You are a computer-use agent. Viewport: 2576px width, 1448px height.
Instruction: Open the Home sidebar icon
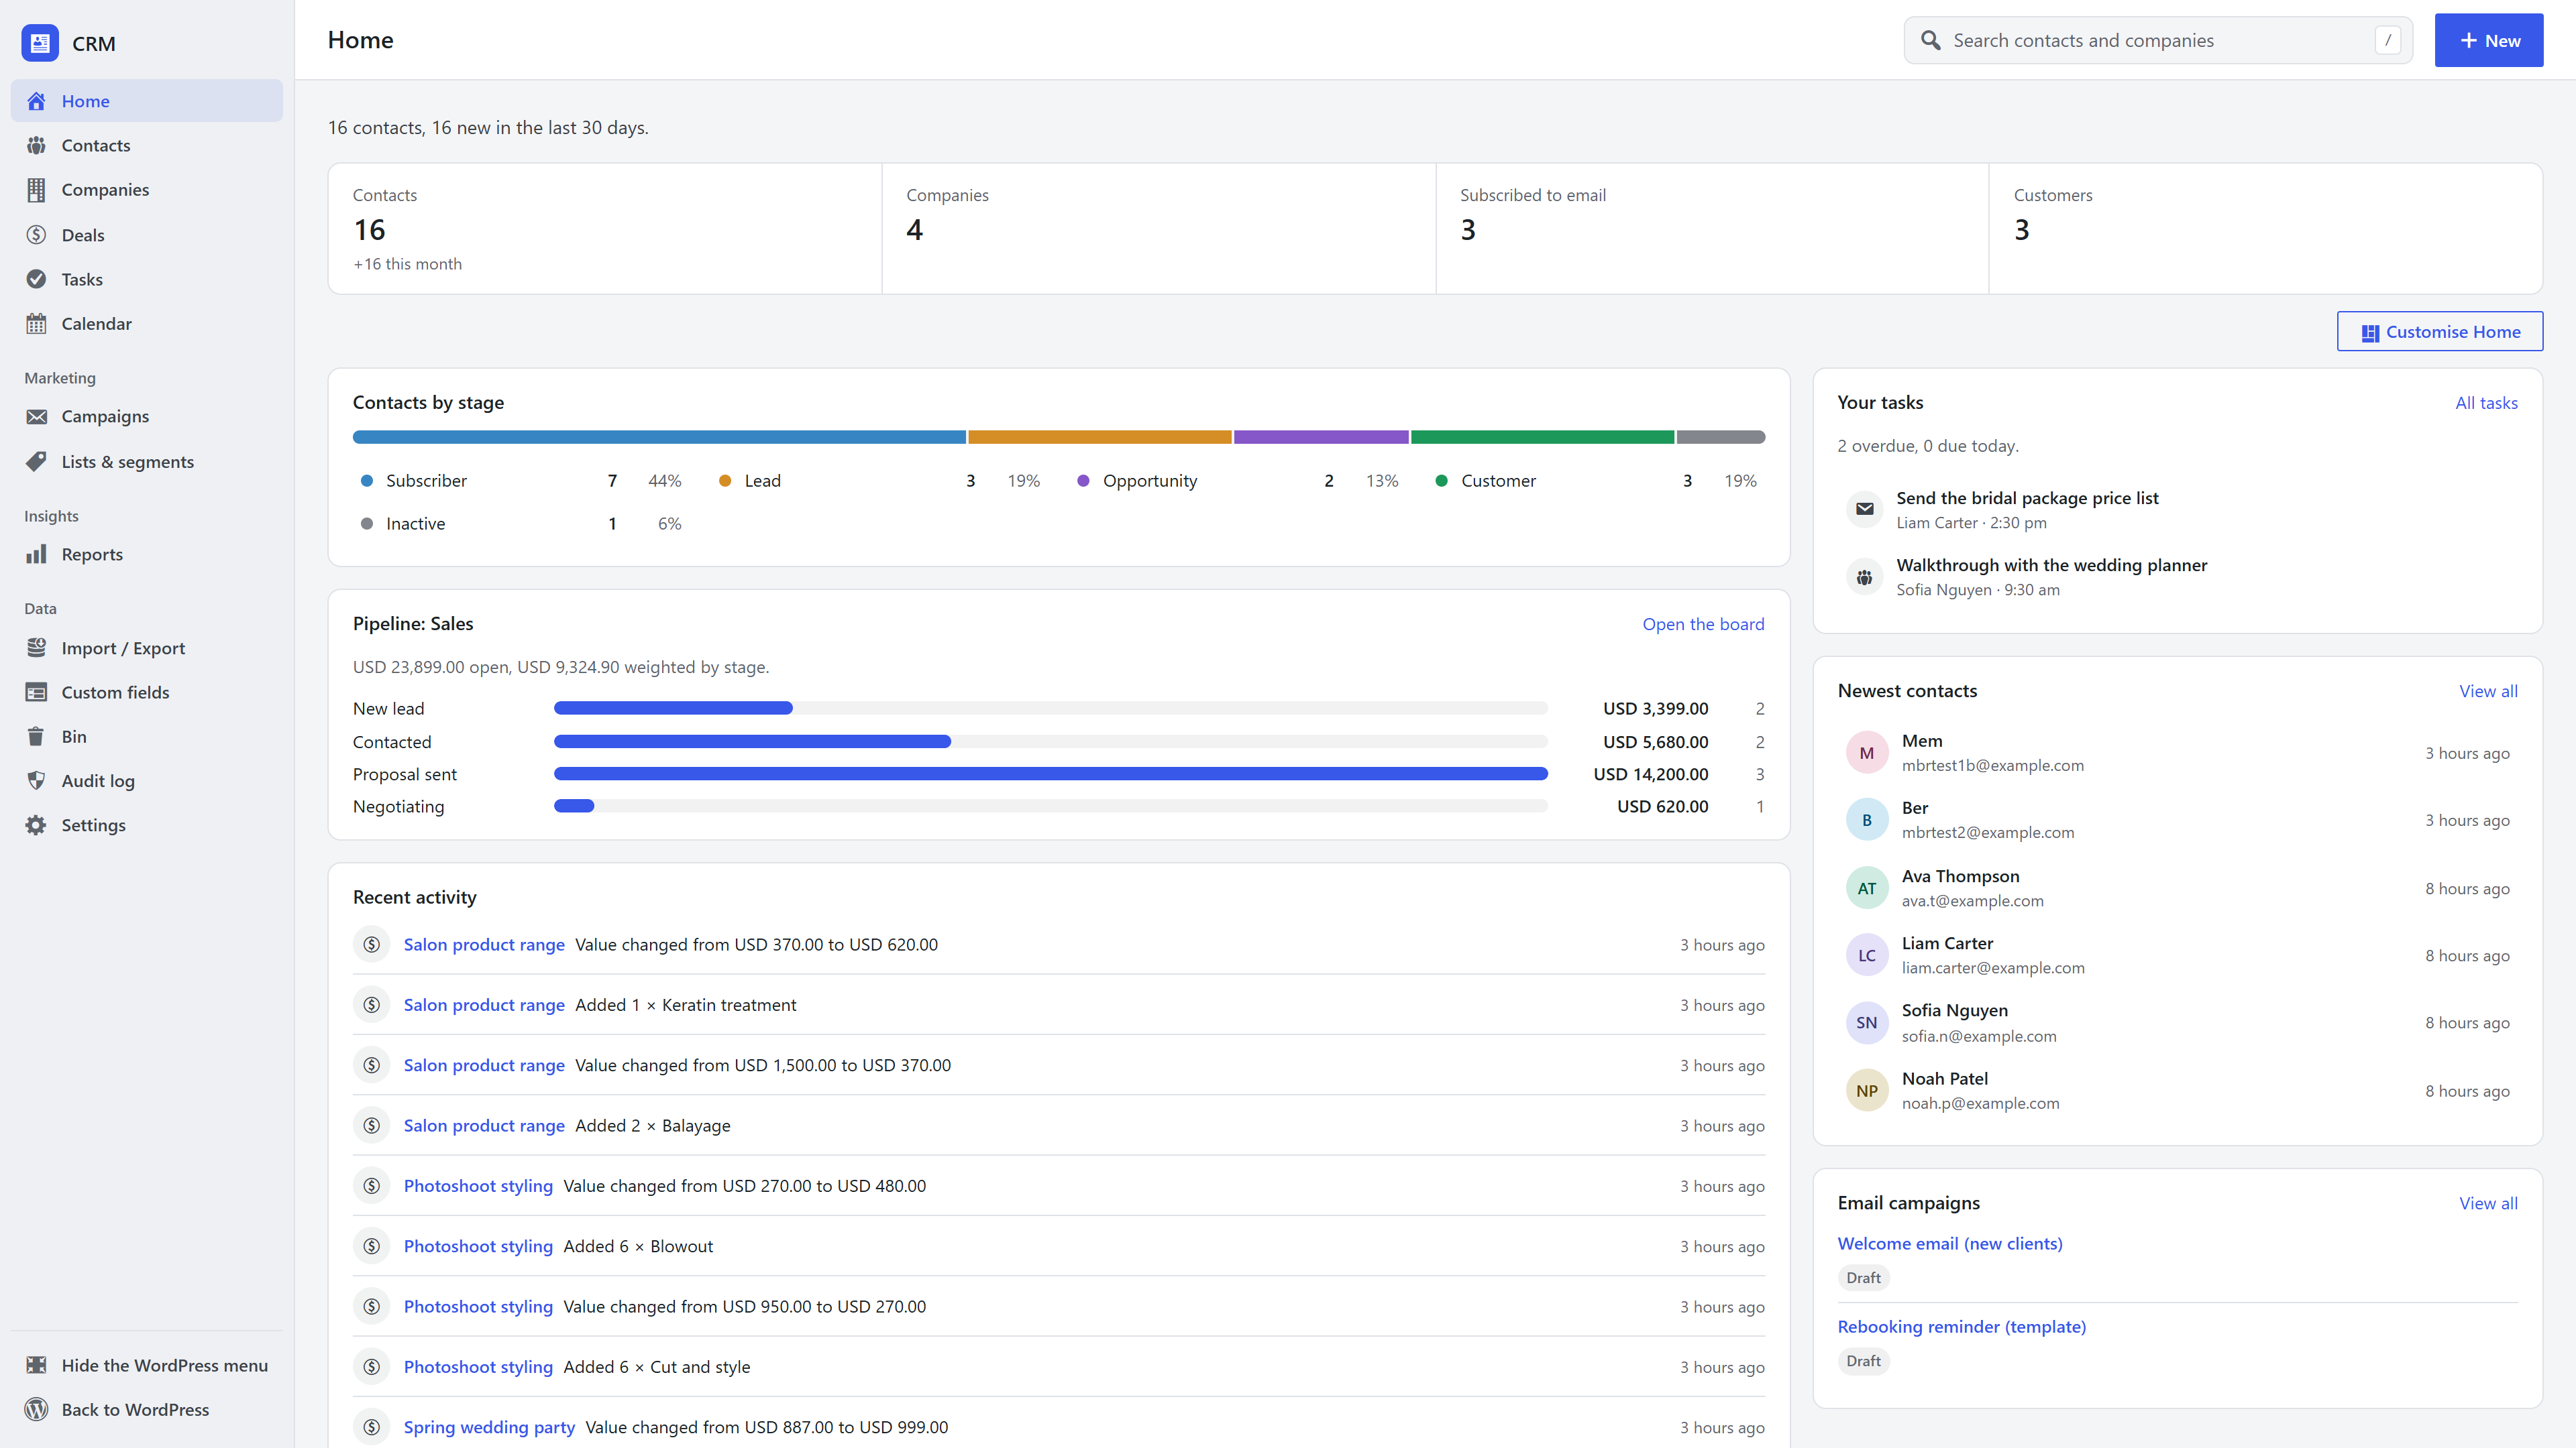37,101
